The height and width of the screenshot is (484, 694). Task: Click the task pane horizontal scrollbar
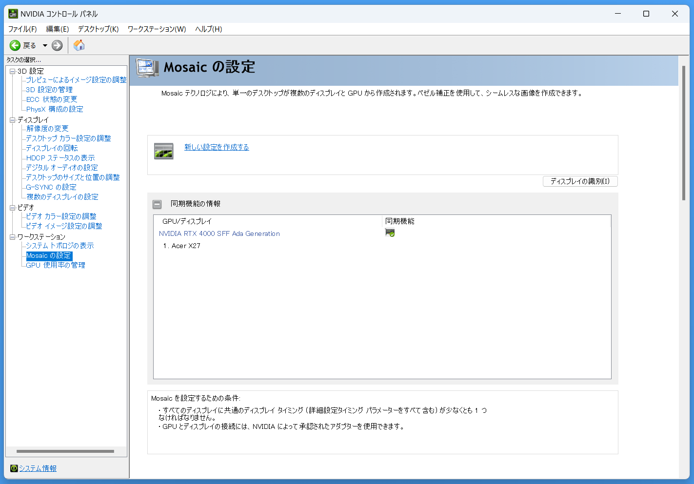point(65,452)
